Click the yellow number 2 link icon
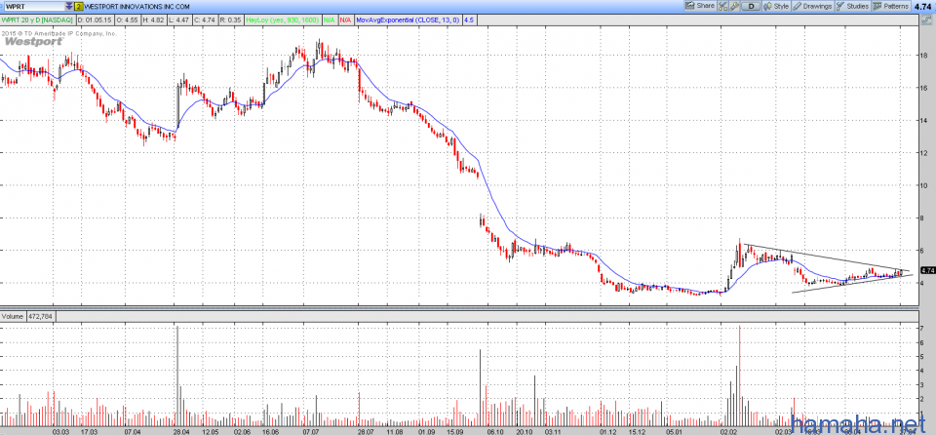 point(78,6)
